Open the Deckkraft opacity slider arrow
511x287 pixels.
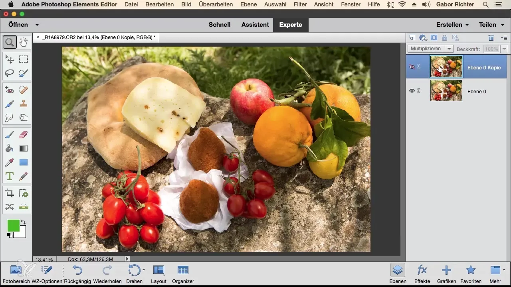(504, 49)
